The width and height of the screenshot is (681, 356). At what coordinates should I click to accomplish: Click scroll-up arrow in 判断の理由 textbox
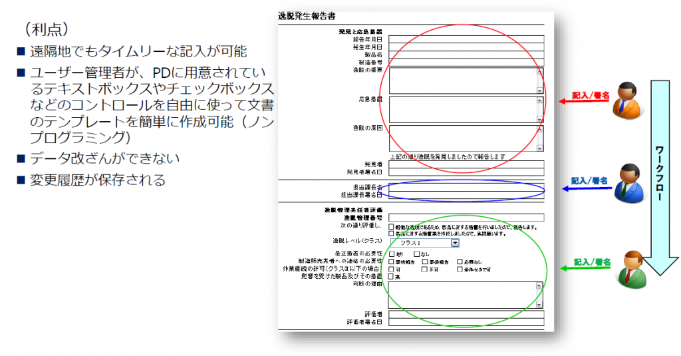click(x=539, y=285)
